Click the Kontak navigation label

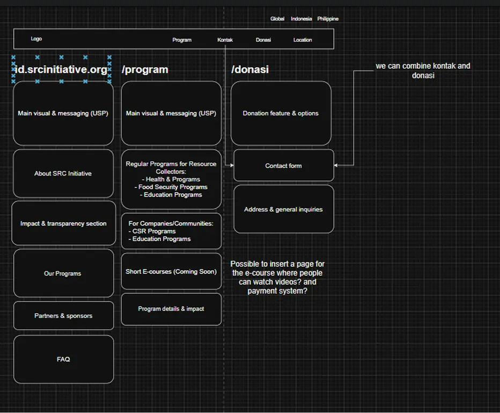[225, 40]
